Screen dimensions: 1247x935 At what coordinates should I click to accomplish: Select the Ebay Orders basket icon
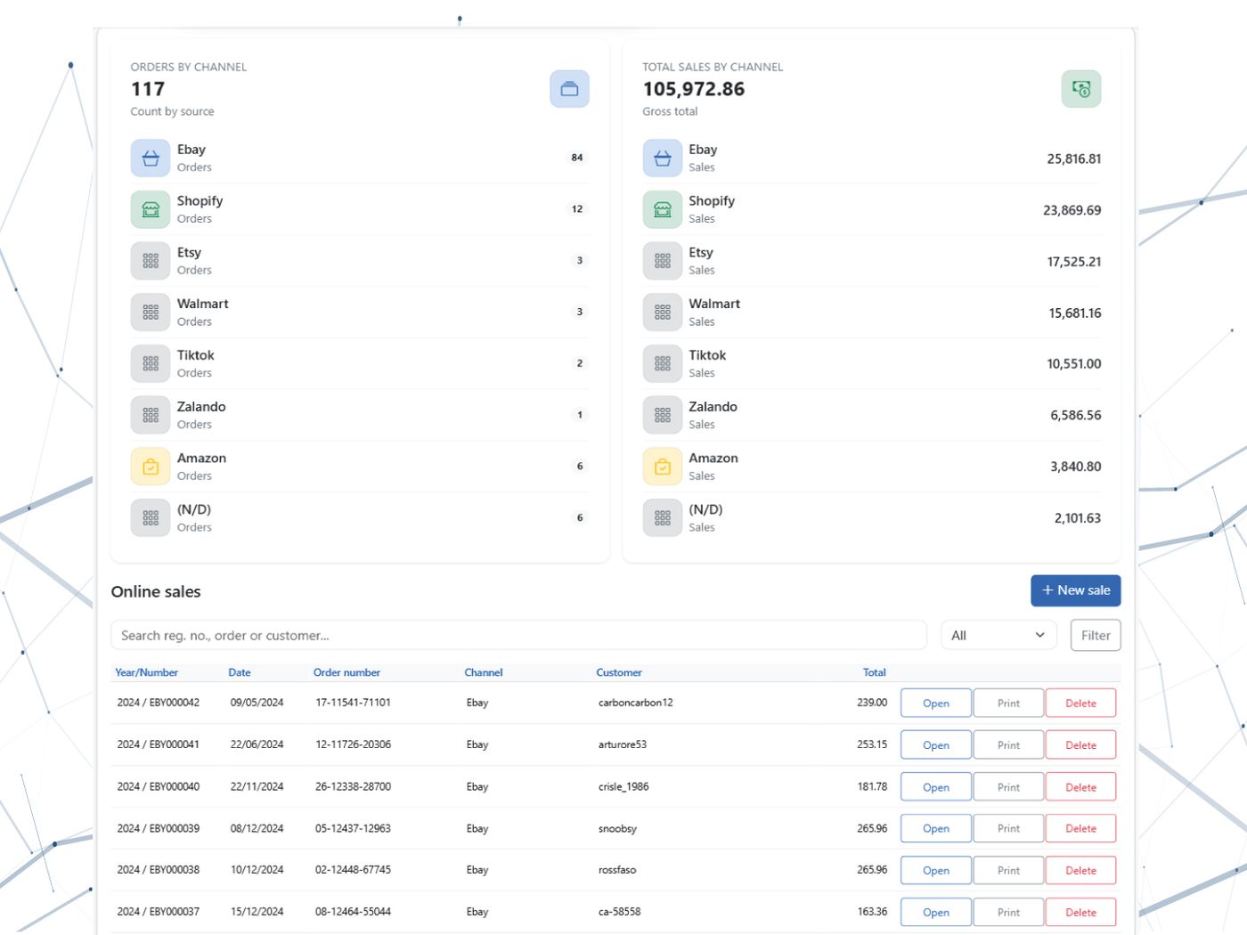click(151, 159)
